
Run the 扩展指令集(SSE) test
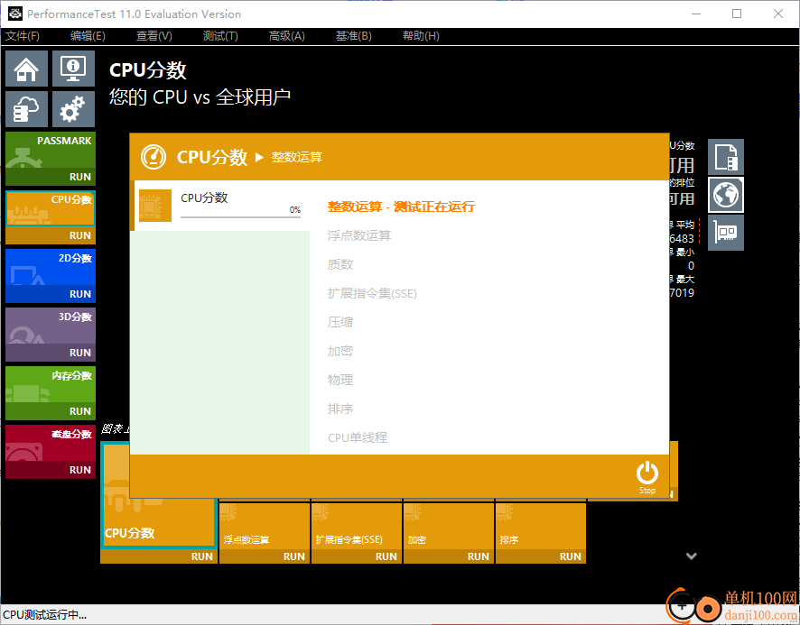tap(357, 556)
